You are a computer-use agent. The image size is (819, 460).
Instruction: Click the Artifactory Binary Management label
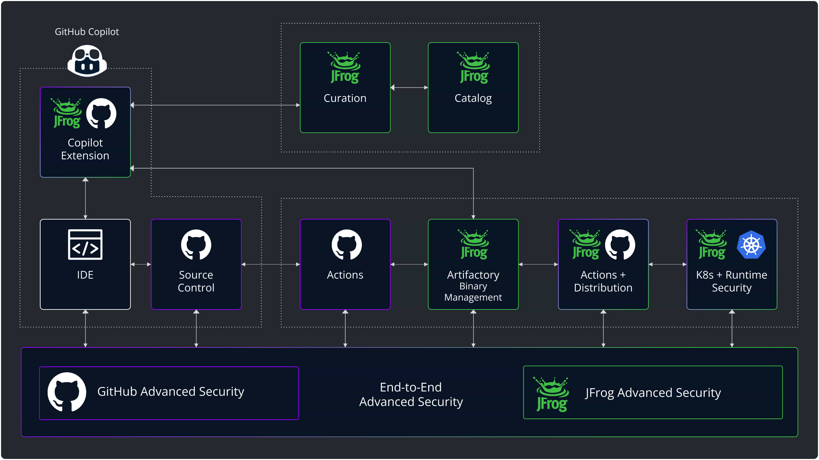point(473,286)
